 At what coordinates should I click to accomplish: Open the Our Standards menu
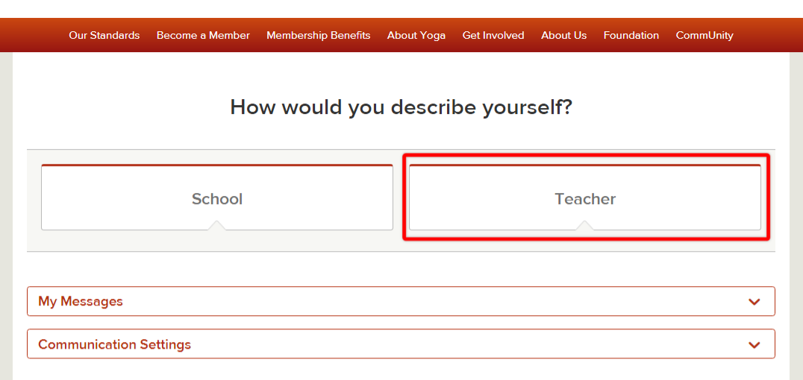[104, 35]
